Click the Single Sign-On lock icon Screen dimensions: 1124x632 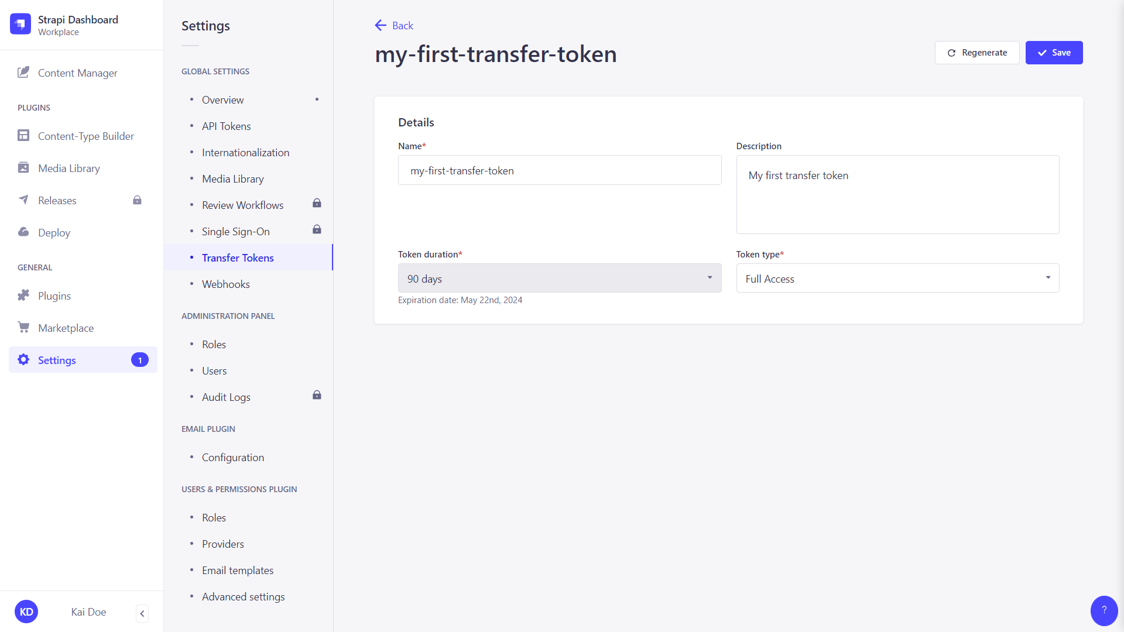pyautogui.click(x=317, y=229)
